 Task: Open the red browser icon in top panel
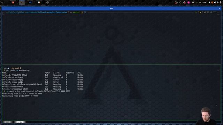[13, 2]
